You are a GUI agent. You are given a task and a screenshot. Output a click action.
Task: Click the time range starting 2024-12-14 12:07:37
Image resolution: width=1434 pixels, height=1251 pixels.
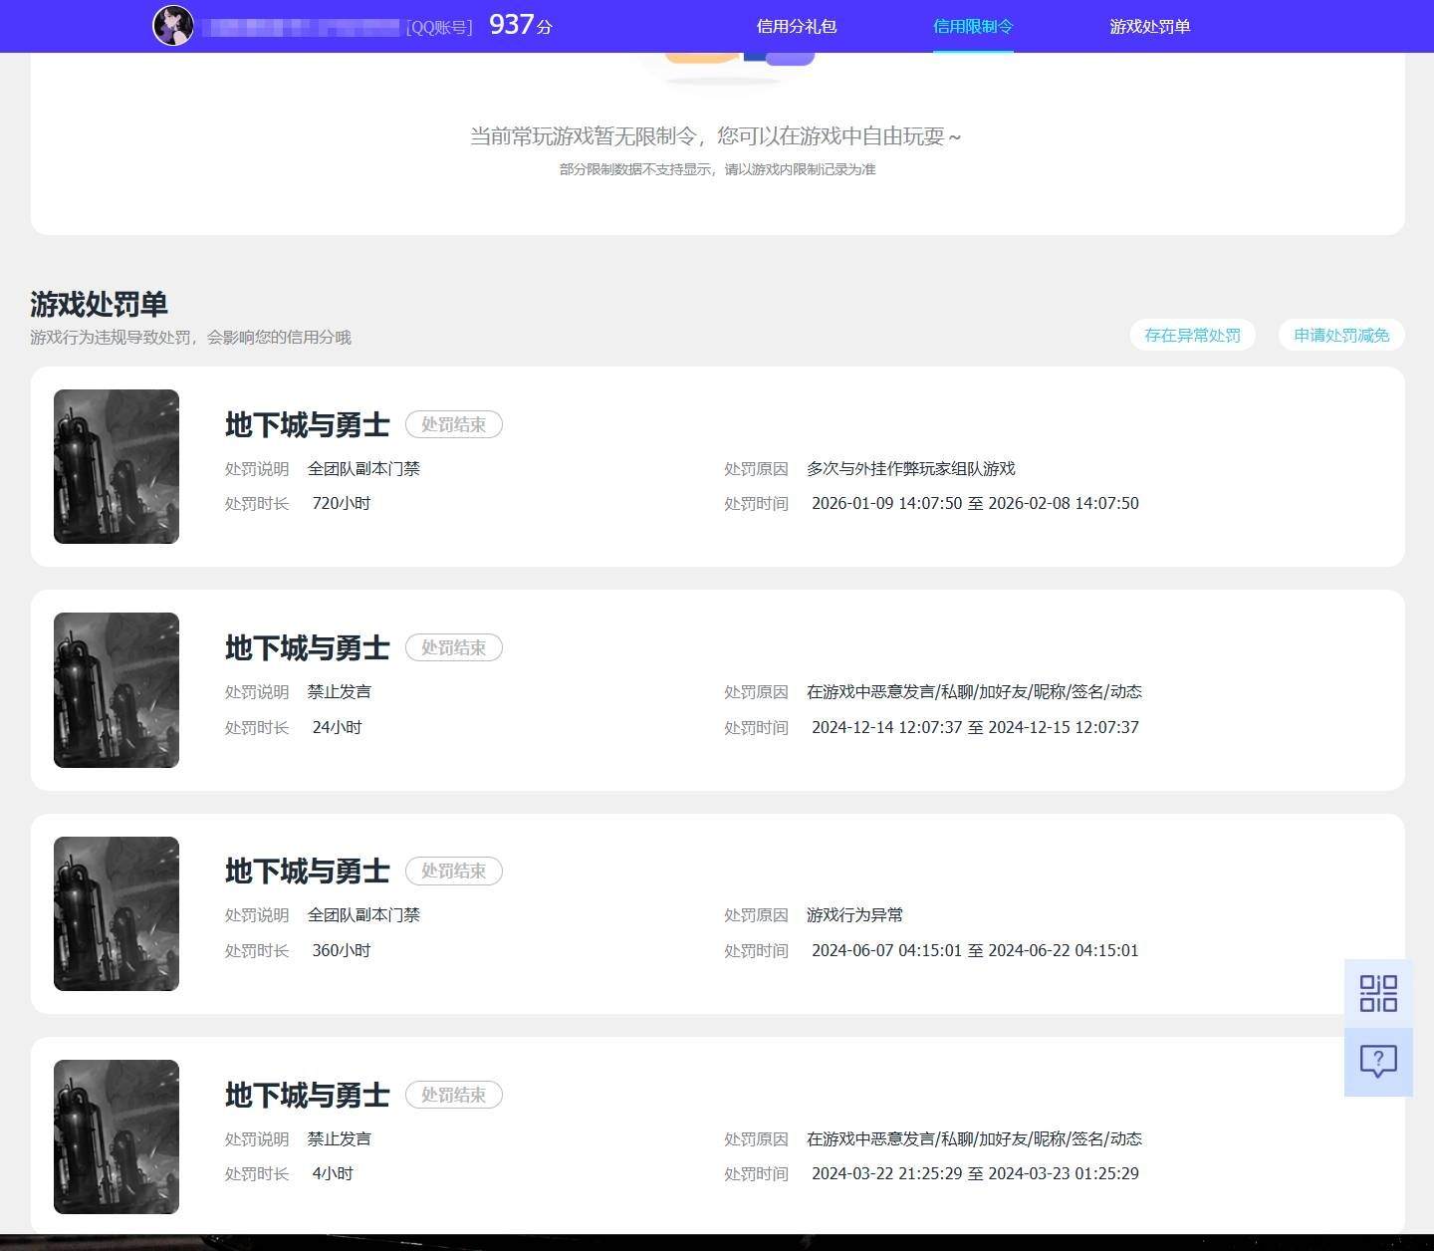(x=975, y=727)
